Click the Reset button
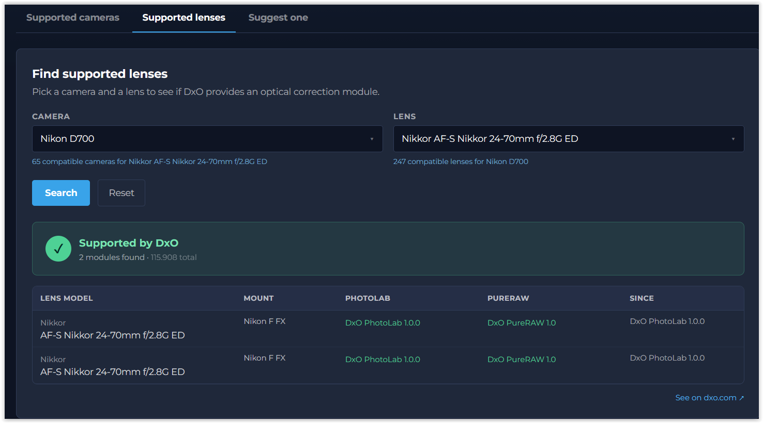Screen dimensions: 763x423 (121, 193)
